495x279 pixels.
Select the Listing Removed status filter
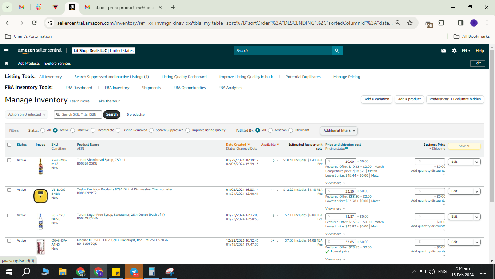click(x=118, y=130)
